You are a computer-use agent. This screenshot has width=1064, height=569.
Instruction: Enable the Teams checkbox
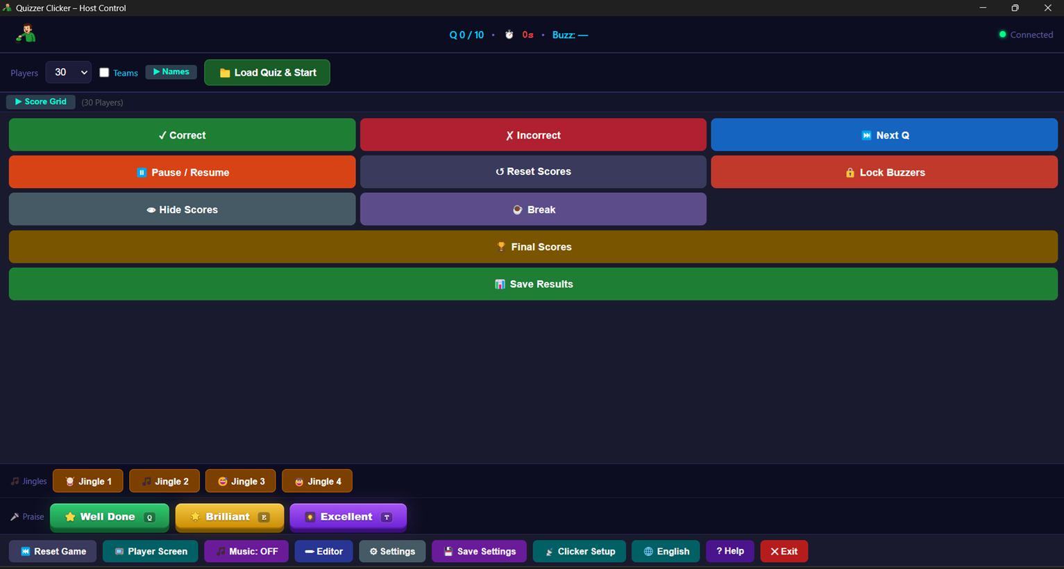tap(104, 72)
